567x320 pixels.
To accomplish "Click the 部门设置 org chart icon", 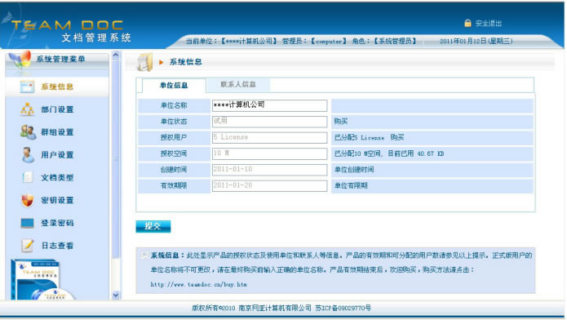I will (x=27, y=109).
